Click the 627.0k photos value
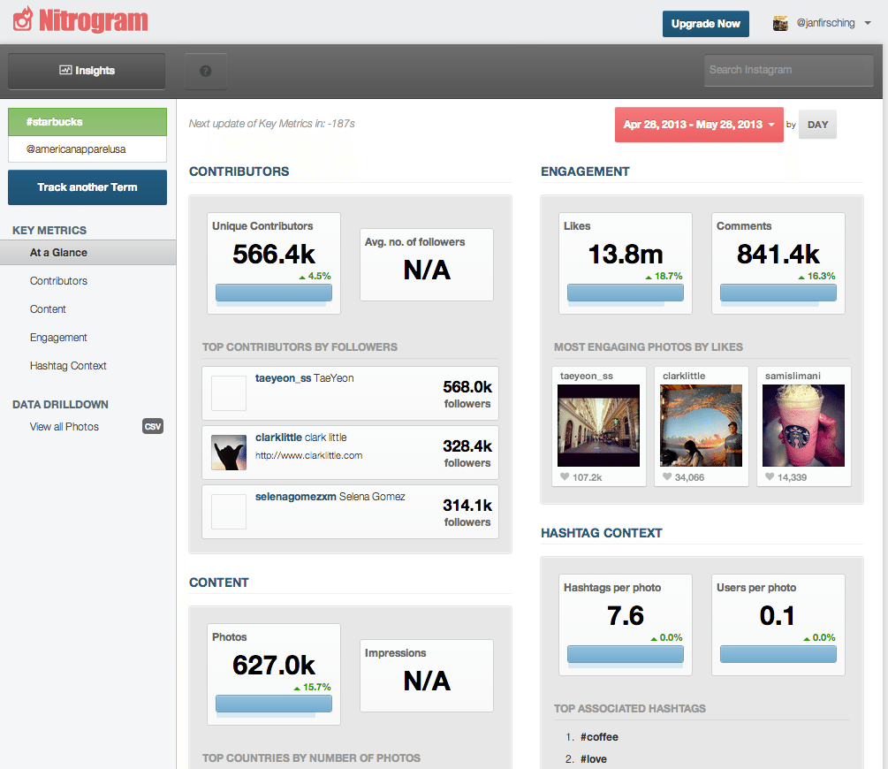This screenshot has width=888, height=769. click(x=274, y=665)
